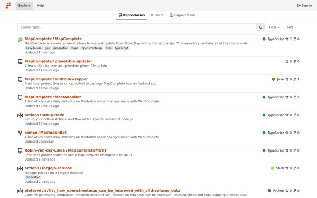Click the planet-file-updater repository icon
The width and height of the screenshot is (317, 198).
point(20,62)
